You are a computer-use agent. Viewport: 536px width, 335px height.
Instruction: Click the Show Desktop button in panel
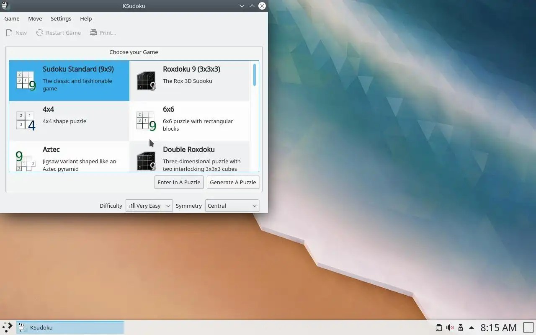click(x=528, y=327)
